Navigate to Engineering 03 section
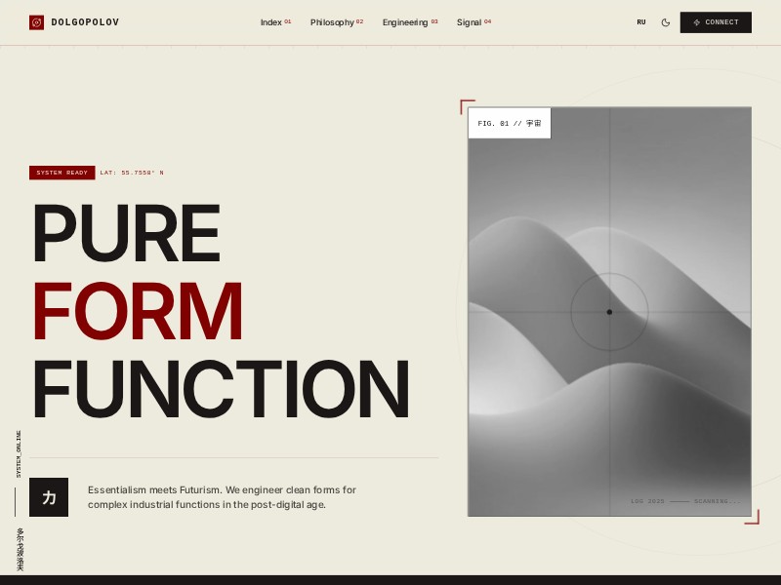The width and height of the screenshot is (781, 585). (x=404, y=21)
